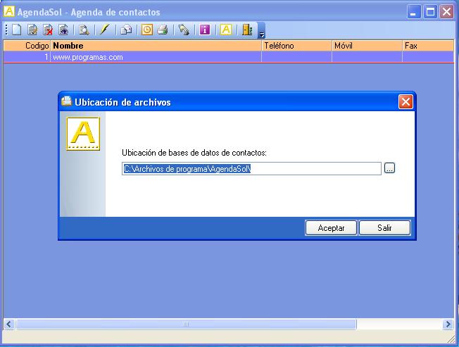Click the orange clock toolbar icon
The image size is (459, 347).
pyautogui.click(x=147, y=30)
